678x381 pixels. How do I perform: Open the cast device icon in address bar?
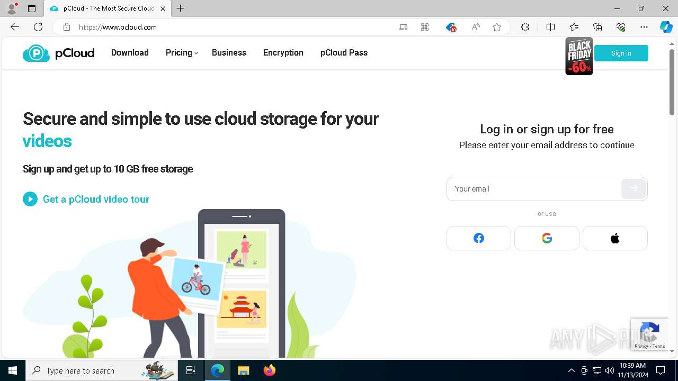point(404,27)
